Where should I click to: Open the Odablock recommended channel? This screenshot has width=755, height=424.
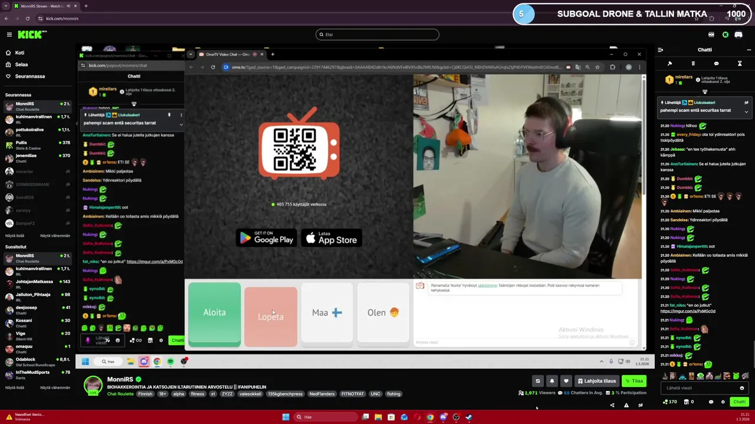tap(38, 361)
